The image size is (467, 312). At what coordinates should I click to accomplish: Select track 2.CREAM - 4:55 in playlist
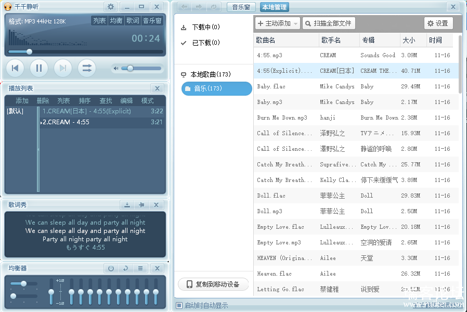point(102,122)
